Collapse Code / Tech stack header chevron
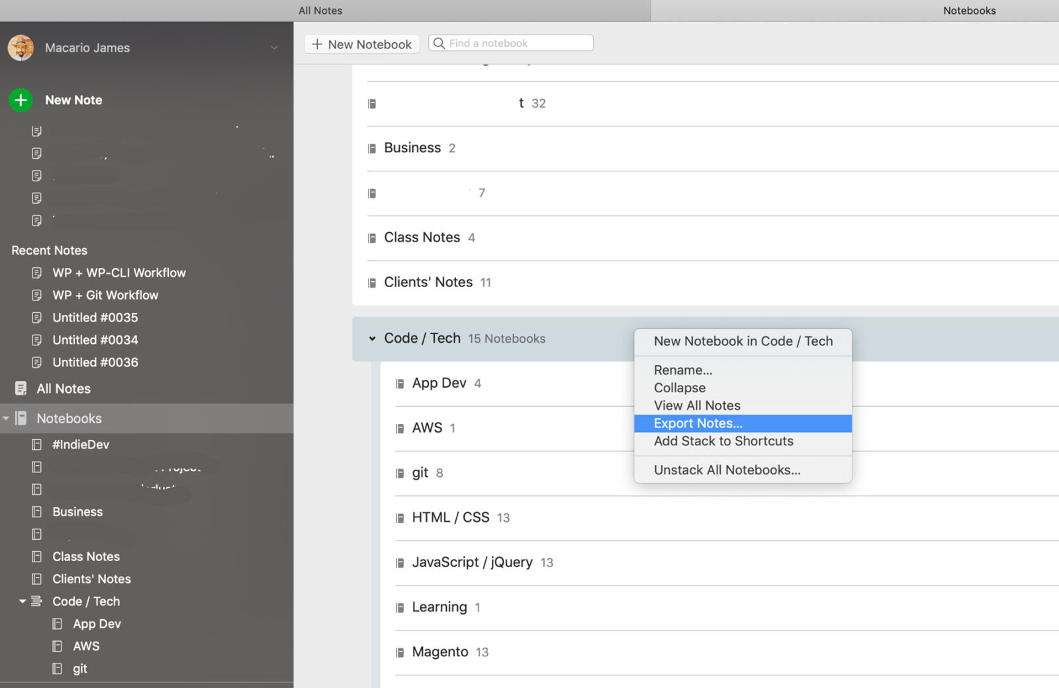This screenshot has width=1059, height=688. point(372,339)
